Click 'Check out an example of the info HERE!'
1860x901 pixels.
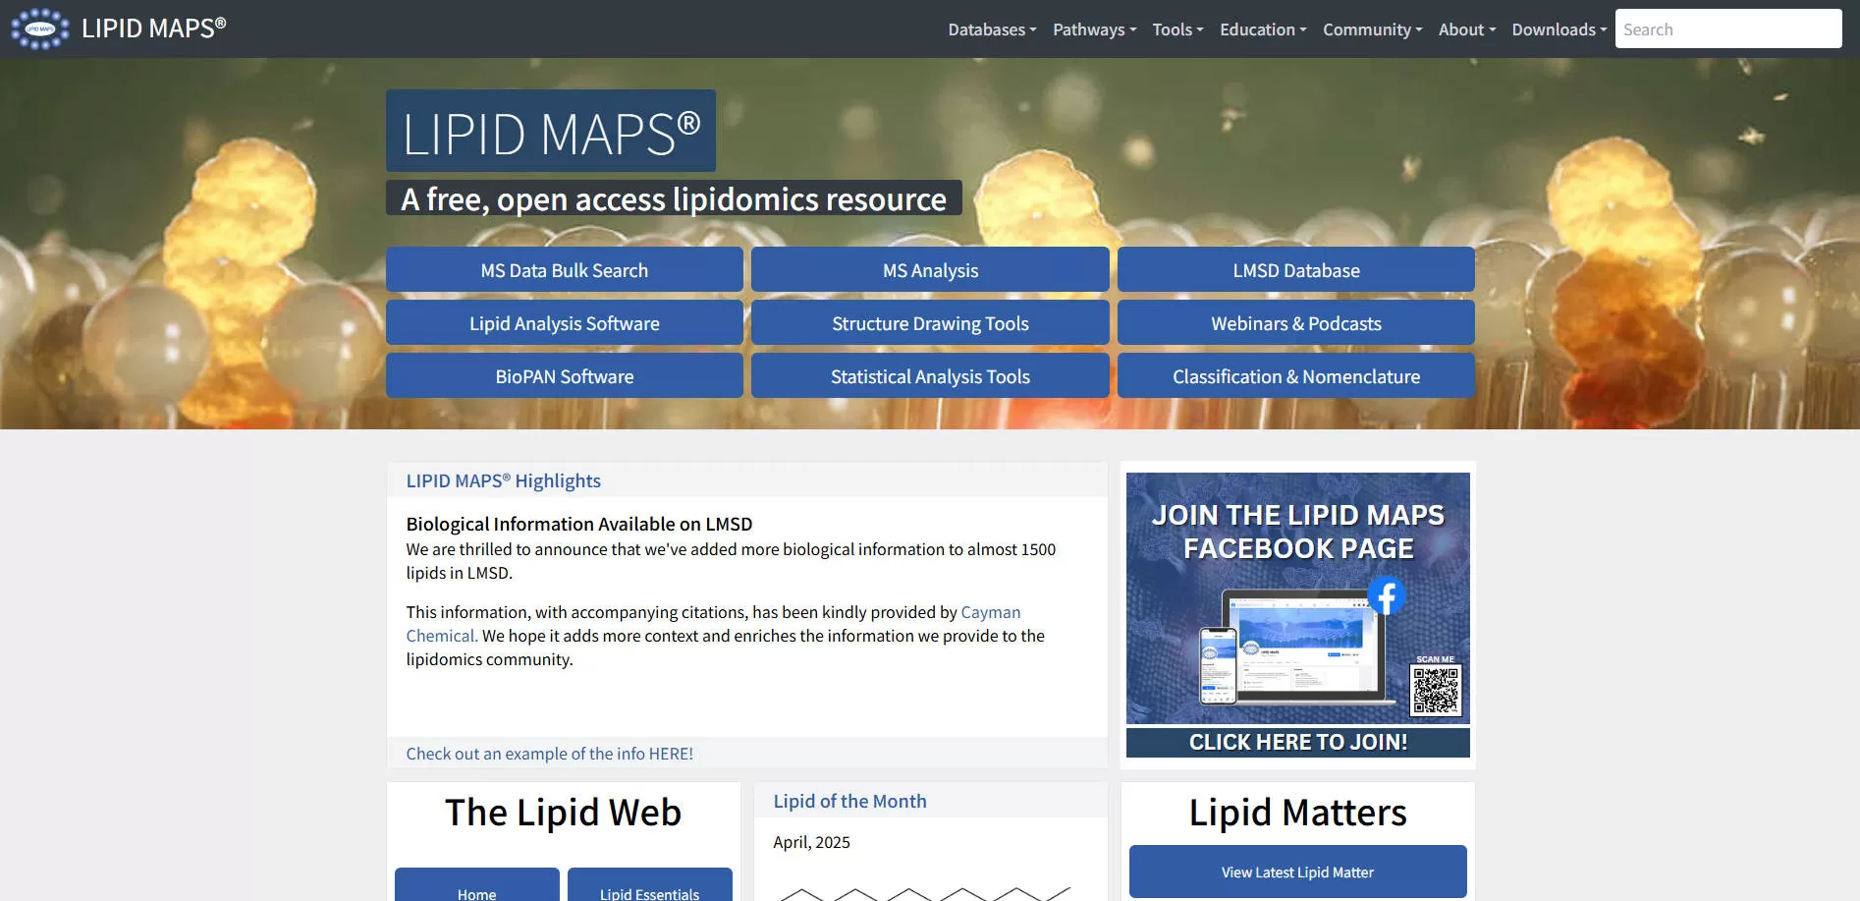click(549, 754)
